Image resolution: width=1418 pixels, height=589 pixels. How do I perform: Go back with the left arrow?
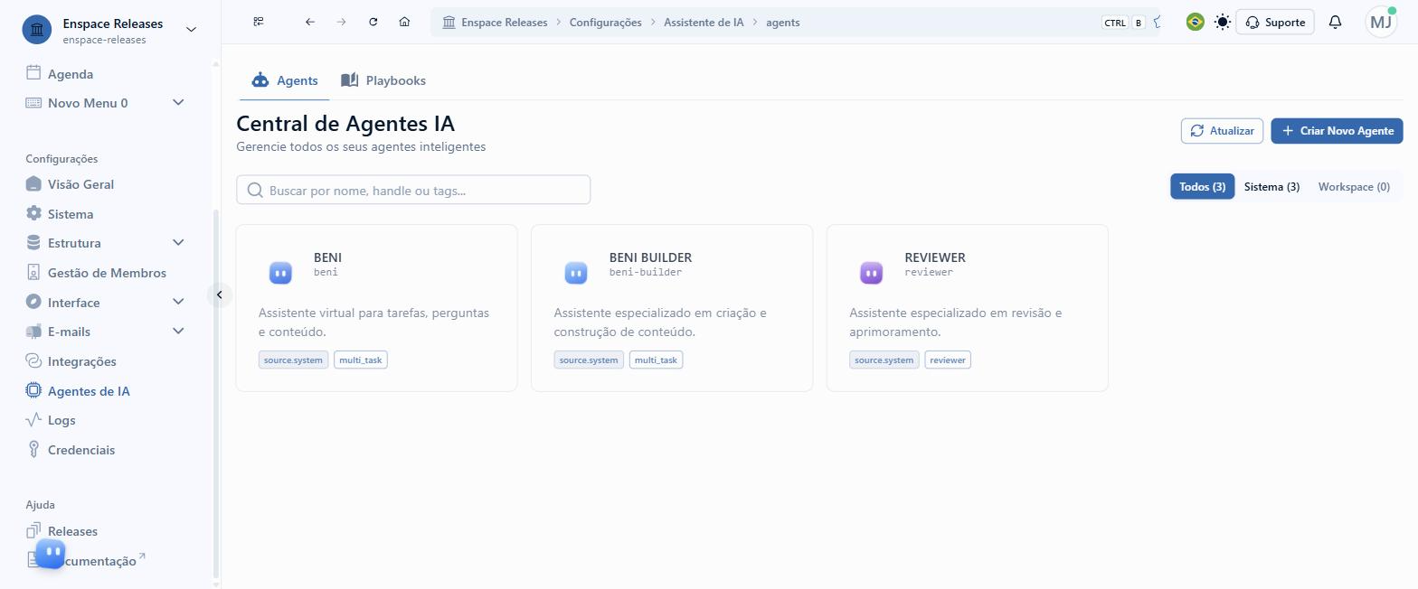coord(310,22)
